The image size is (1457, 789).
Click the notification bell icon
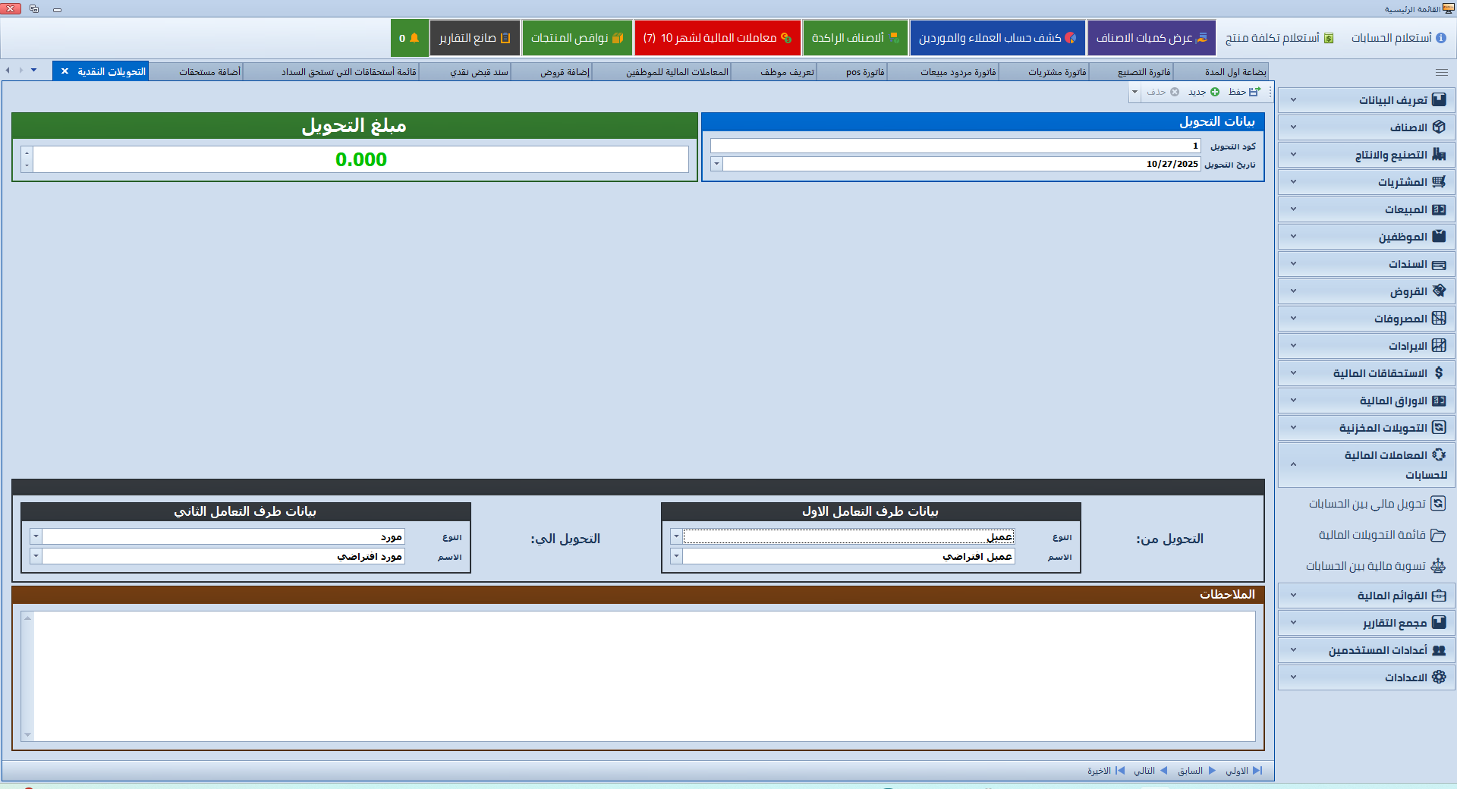[414, 38]
